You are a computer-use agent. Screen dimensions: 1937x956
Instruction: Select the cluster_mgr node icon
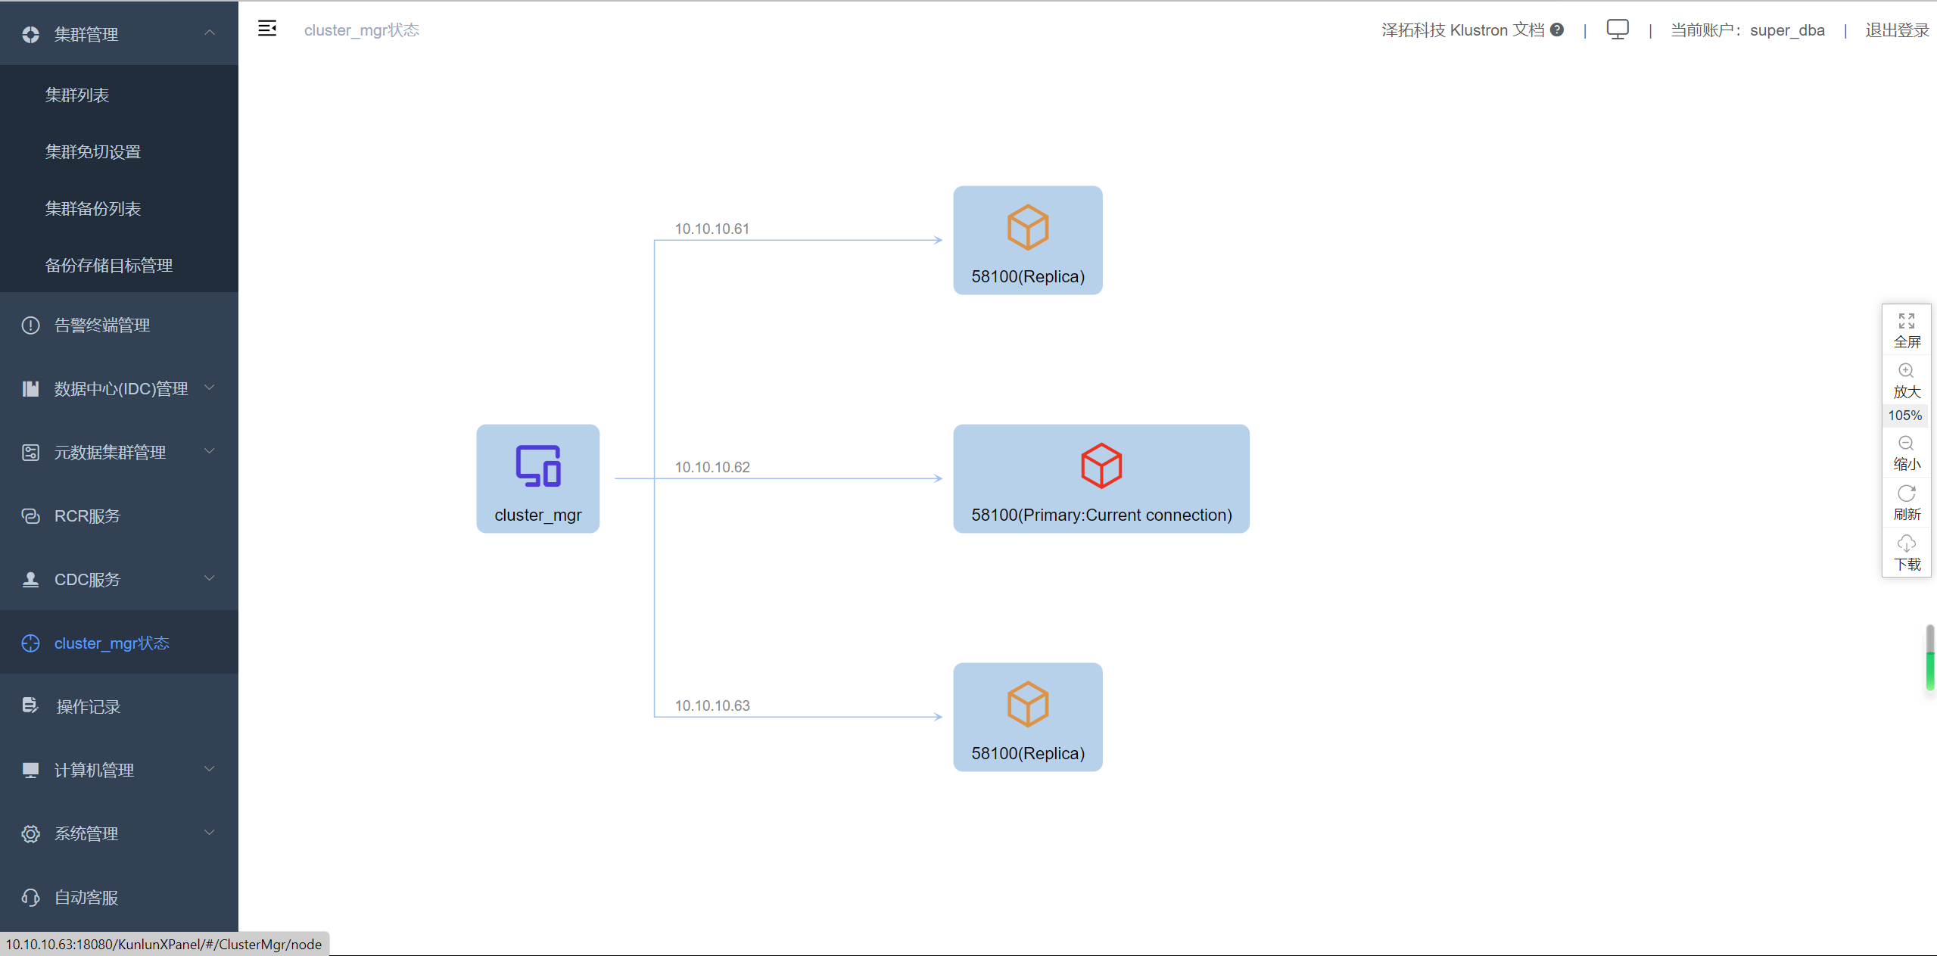click(537, 466)
